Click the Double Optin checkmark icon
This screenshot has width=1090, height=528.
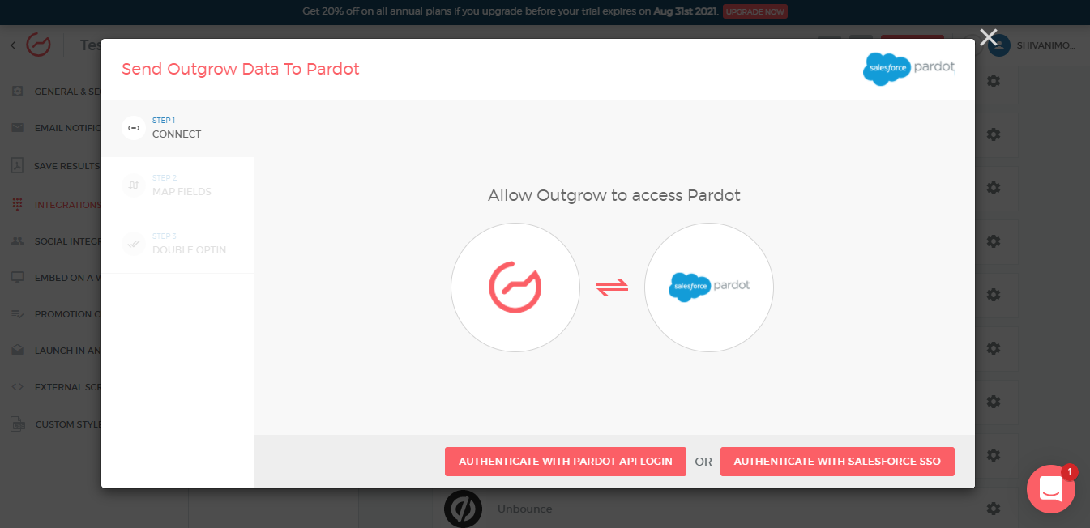coord(134,244)
